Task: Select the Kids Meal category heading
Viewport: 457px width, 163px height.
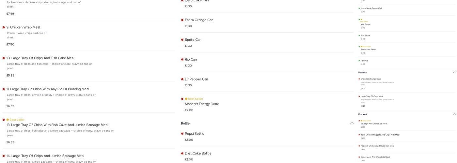Action: [362, 114]
